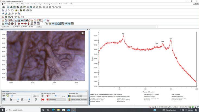The width and height of the screenshot is (199, 112).
Task: Click the Raman shift axis label
Action: (149, 92)
